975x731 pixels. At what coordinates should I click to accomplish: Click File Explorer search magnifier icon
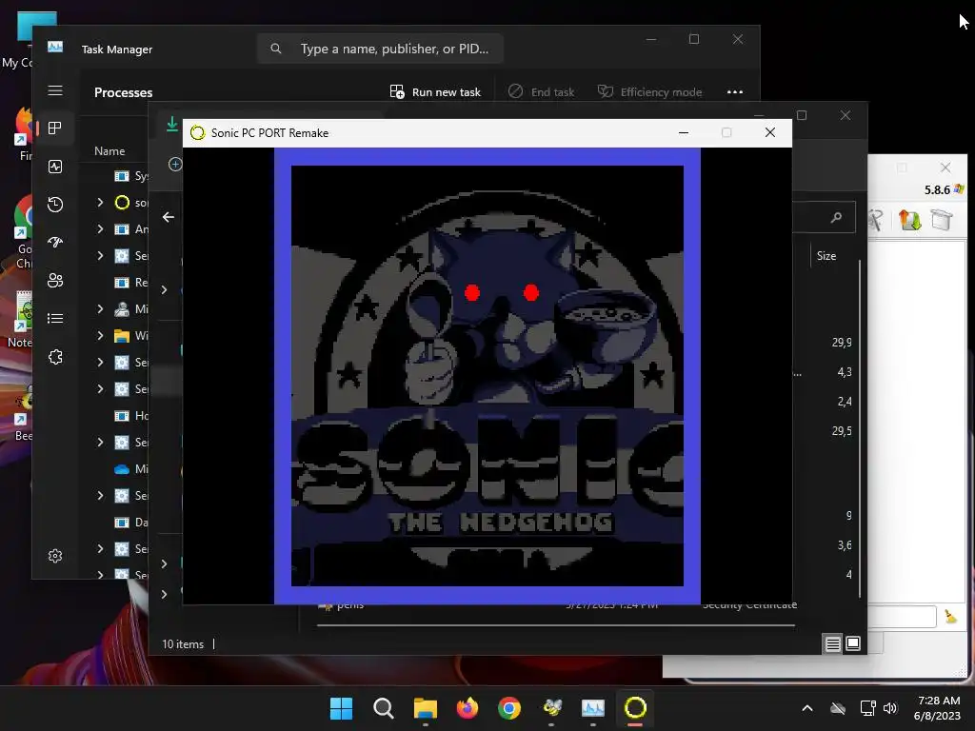[836, 217]
